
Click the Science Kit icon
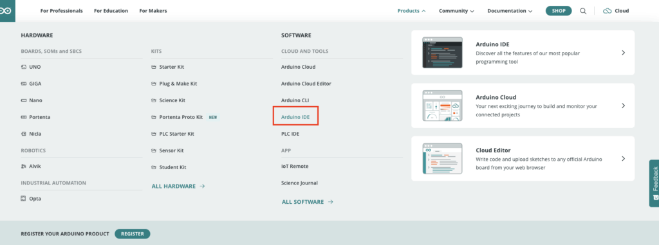click(154, 100)
